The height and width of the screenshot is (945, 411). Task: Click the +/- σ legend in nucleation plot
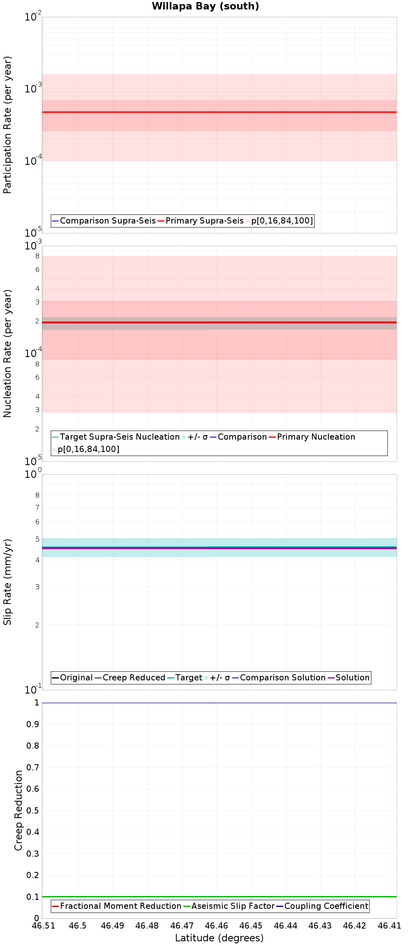[x=195, y=437]
